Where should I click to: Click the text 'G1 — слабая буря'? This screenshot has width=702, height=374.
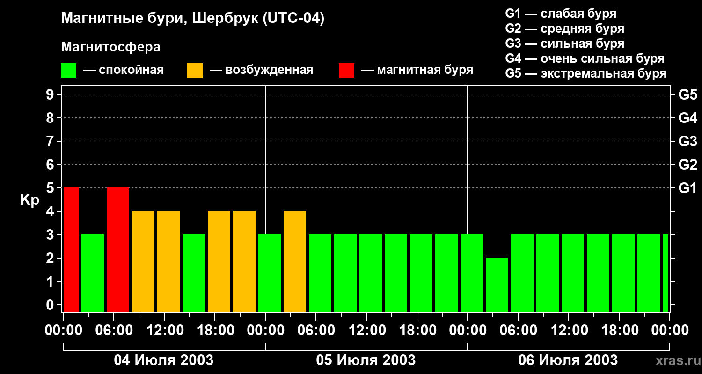coord(561,14)
